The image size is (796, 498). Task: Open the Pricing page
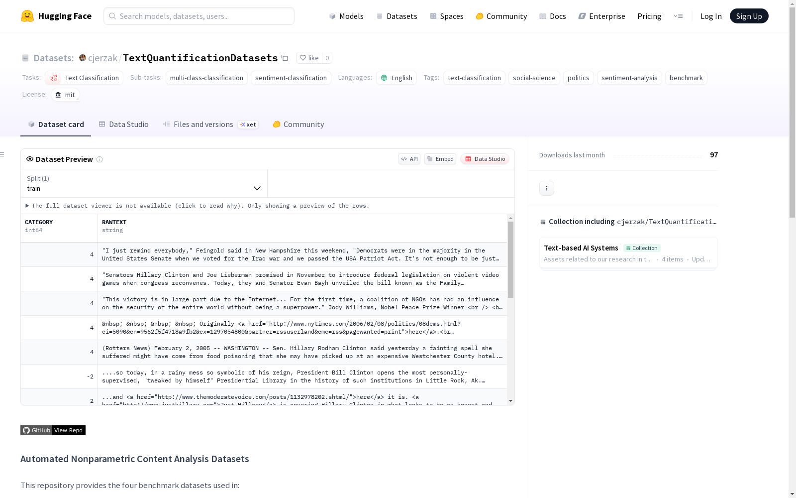click(x=649, y=16)
